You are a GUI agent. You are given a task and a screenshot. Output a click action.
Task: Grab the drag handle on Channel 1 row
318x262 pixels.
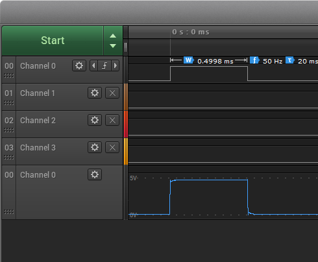click(x=9, y=103)
